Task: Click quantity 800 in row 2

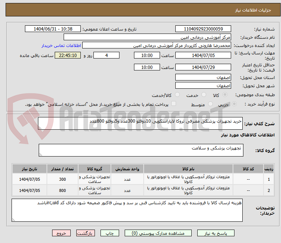Action: (x=63, y=190)
